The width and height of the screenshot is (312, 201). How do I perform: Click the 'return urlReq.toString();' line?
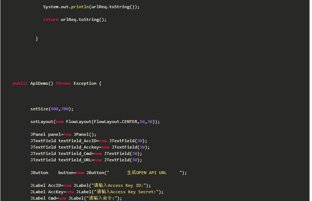[75, 19]
